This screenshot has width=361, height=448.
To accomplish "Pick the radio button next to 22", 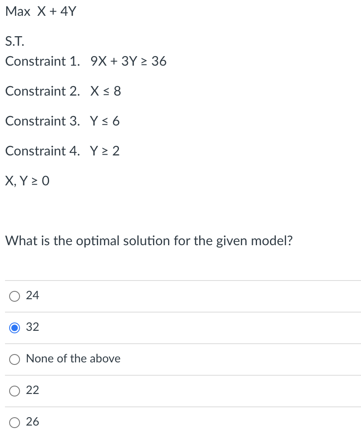I will [15, 391].
